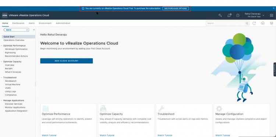Open Monitor Applications in sidebar

tap(15, 107)
